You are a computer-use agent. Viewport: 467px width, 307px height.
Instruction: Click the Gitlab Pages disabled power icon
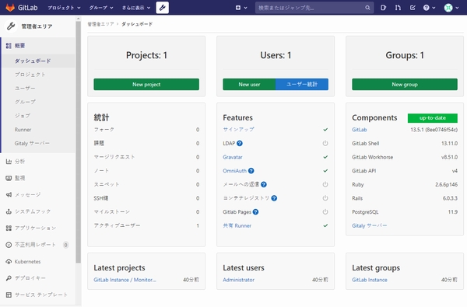coord(325,212)
